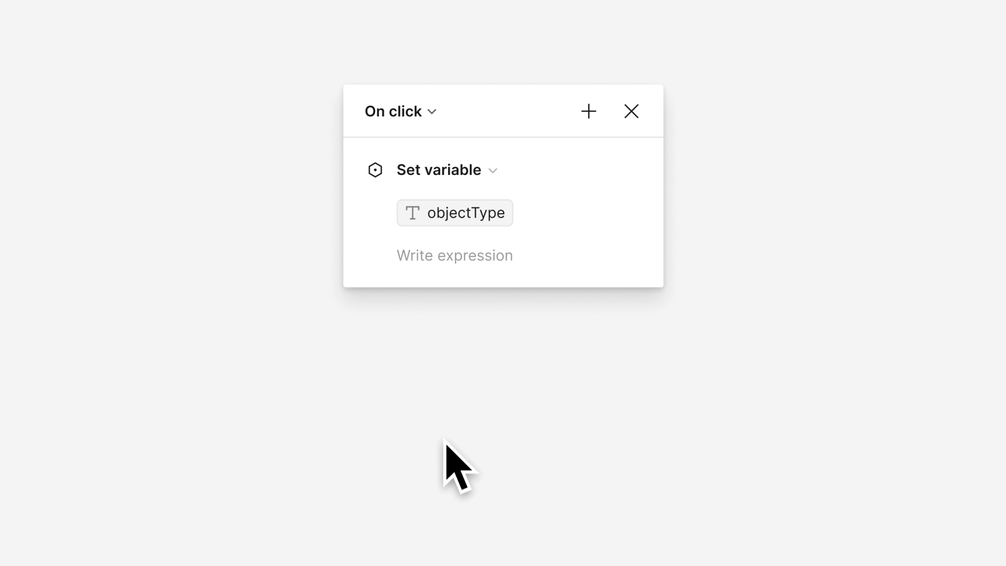Dismiss the panel using the X icon
This screenshot has width=1006, height=566.
tap(631, 111)
